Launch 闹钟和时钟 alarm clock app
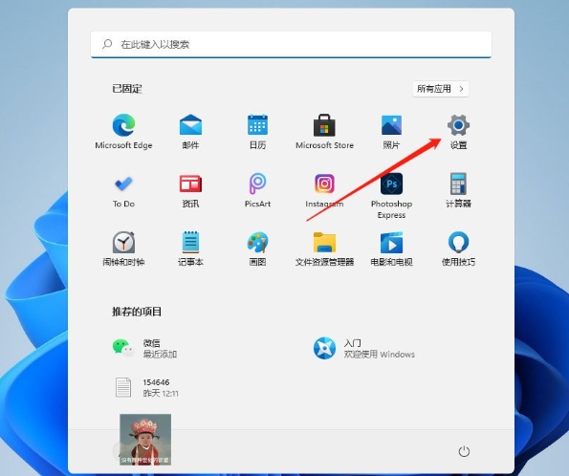569x476 pixels. [x=123, y=249]
